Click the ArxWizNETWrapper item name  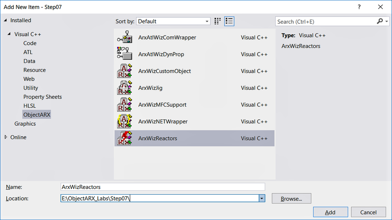163,122
